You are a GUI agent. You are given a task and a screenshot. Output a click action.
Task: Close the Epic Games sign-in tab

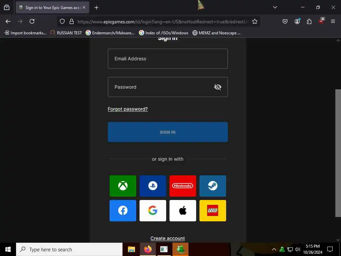84,7
